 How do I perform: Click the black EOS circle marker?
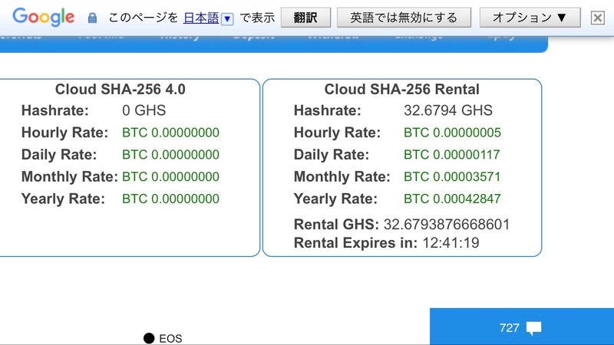[149, 338]
